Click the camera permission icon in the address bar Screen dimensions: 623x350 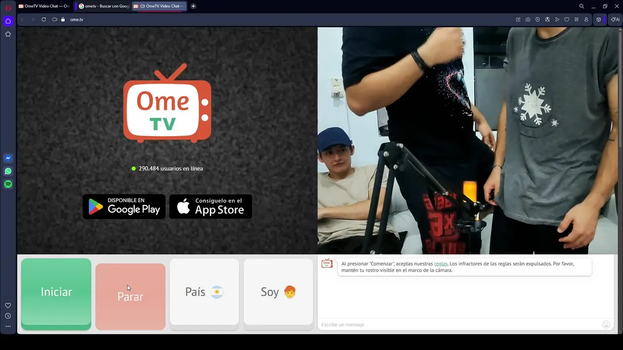[55, 19]
